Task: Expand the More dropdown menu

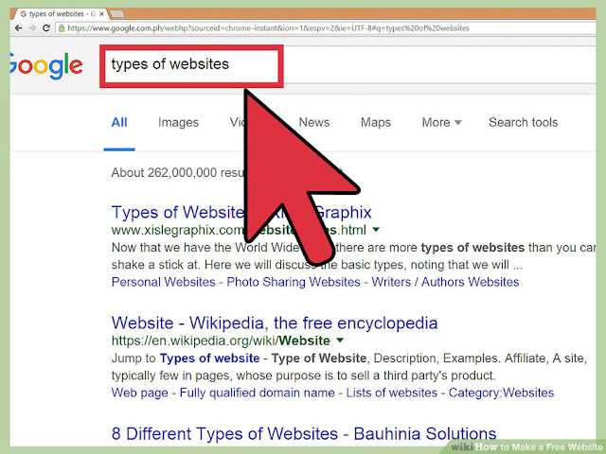Action: [x=442, y=122]
